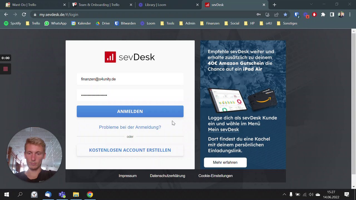356x200 pixels.
Task: View site information via the lock icon
Action: click(x=35, y=14)
